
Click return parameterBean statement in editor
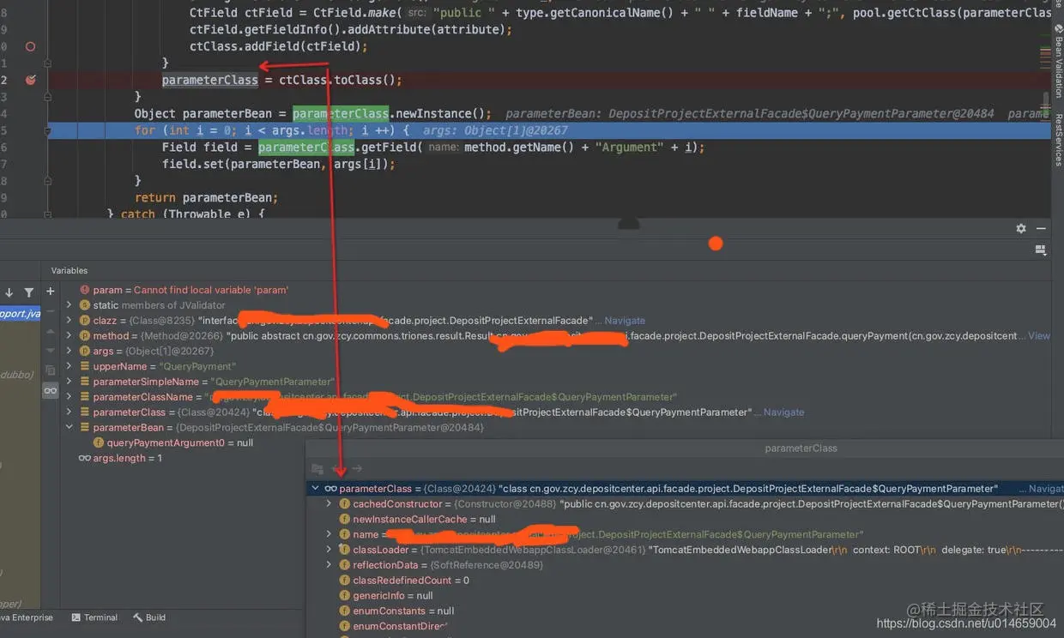click(x=206, y=197)
